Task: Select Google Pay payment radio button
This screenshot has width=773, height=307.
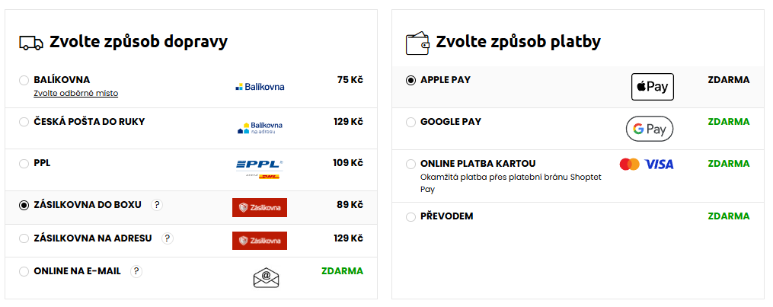Action: coord(411,122)
